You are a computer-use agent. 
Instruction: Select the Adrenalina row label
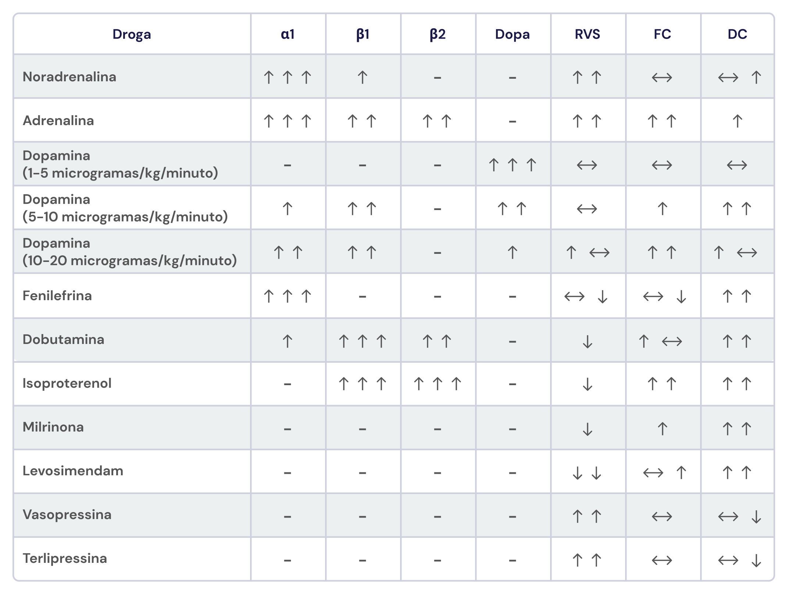coord(58,121)
